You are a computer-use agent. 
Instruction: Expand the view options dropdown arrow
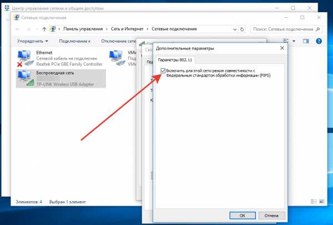click(294, 41)
